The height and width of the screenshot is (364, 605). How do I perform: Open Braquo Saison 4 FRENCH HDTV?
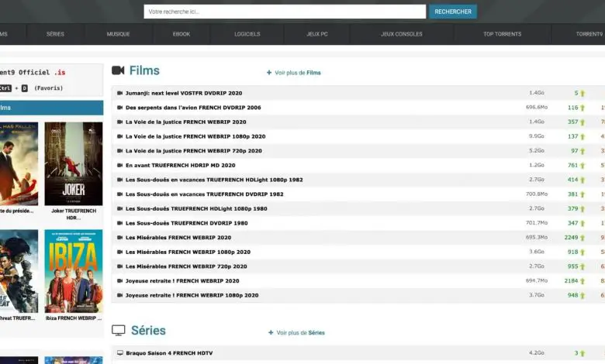pos(169,353)
